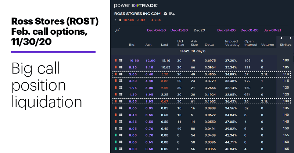Select the Dec-31-20 expiration tab
Screen dimensions: 294x153
pyautogui.click(x=250, y=30)
